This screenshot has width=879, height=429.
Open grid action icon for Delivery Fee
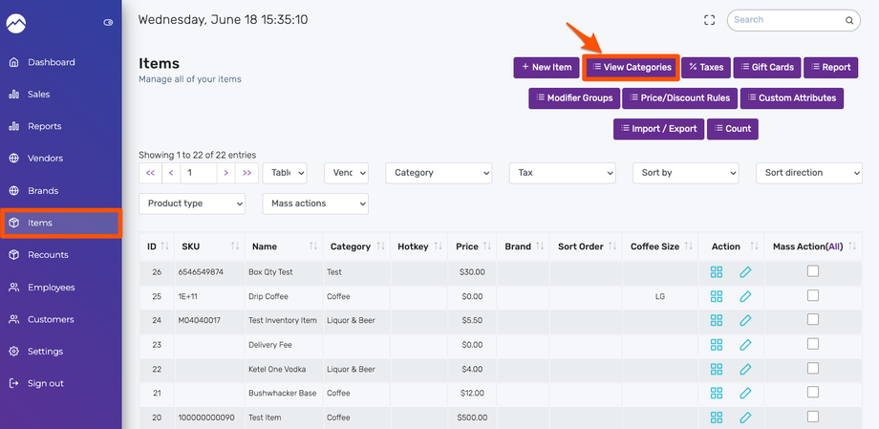(x=717, y=345)
